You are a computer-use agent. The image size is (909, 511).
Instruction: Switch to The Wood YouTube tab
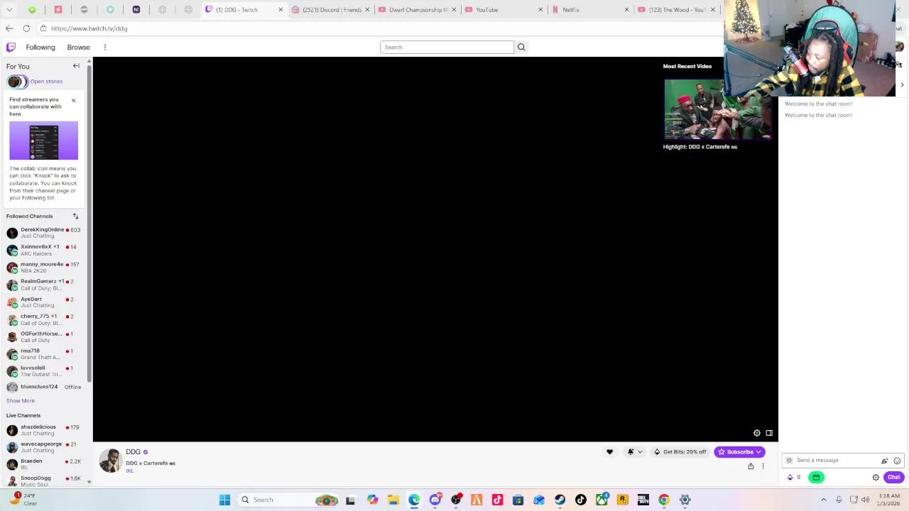click(676, 10)
